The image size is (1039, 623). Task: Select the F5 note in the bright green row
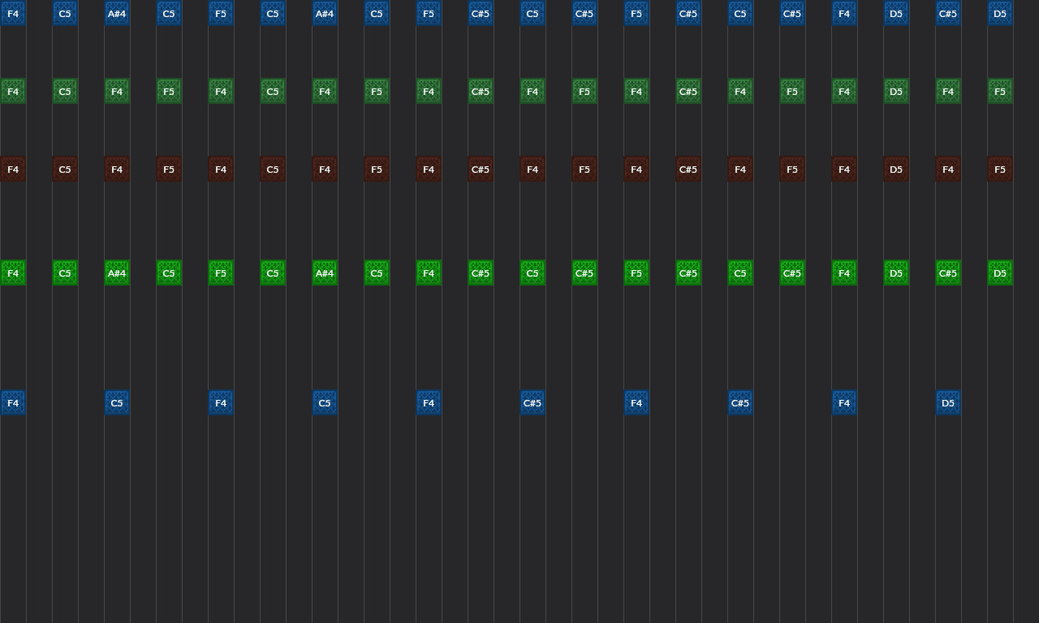pos(221,273)
